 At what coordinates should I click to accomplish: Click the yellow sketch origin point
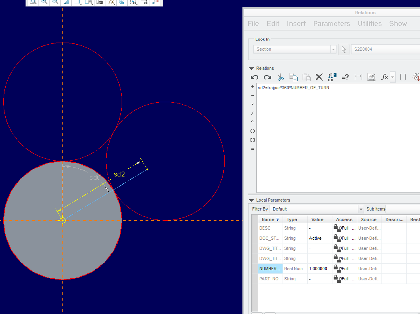(x=63, y=220)
